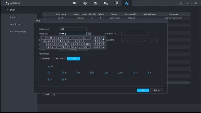Click the logout arrow icon at top right
The width and height of the screenshot is (201, 113).
[192, 3]
